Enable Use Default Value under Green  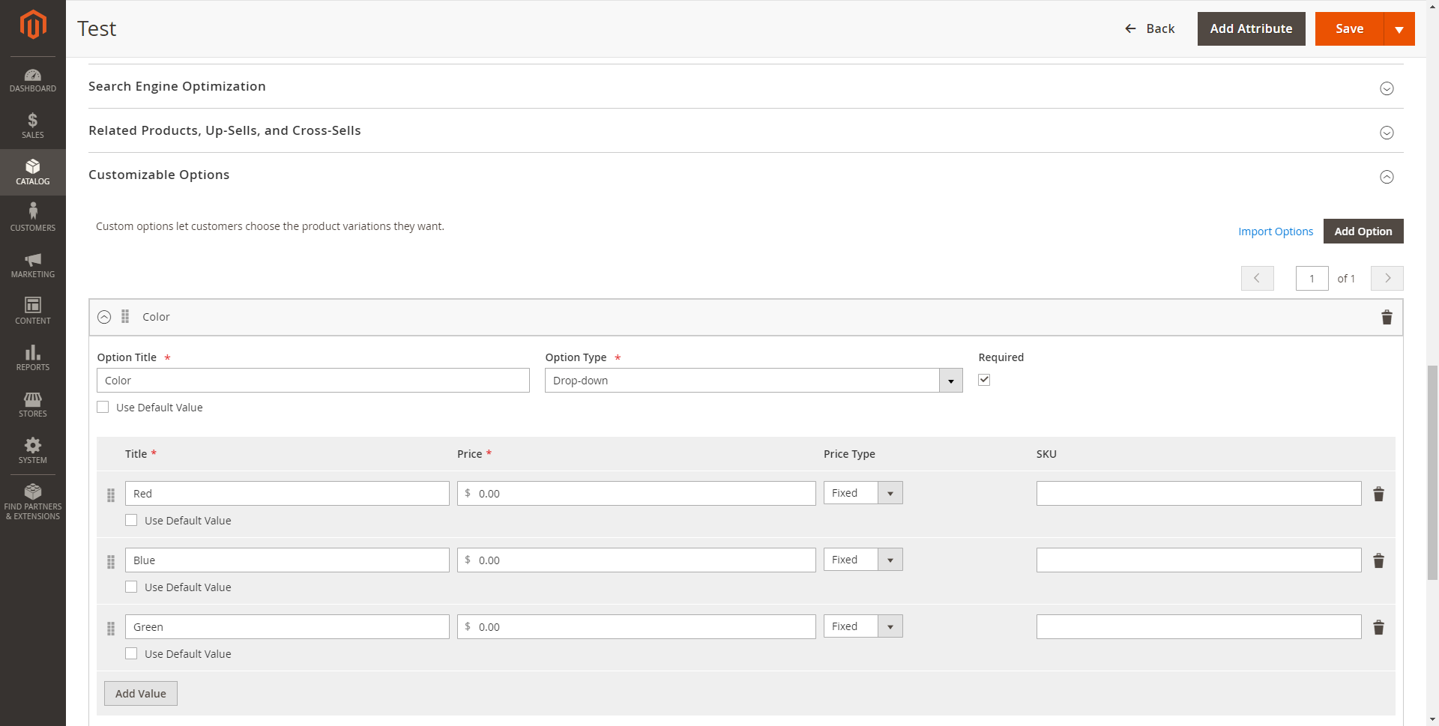tap(131, 653)
